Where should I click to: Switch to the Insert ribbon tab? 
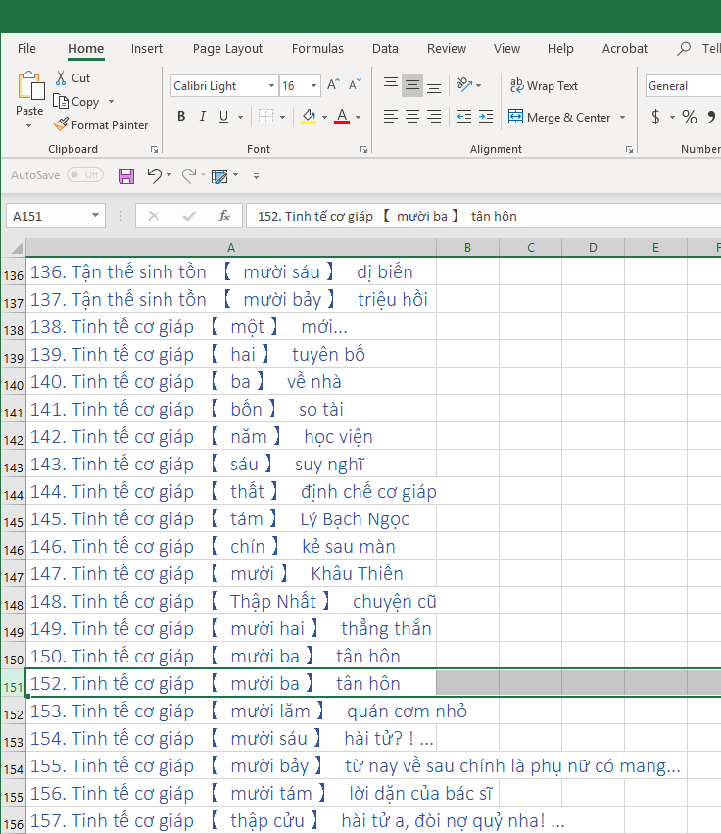tap(147, 49)
